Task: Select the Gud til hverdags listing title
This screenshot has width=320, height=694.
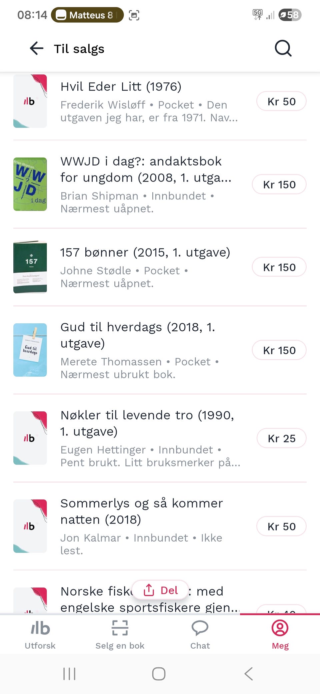Action: [138, 335]
